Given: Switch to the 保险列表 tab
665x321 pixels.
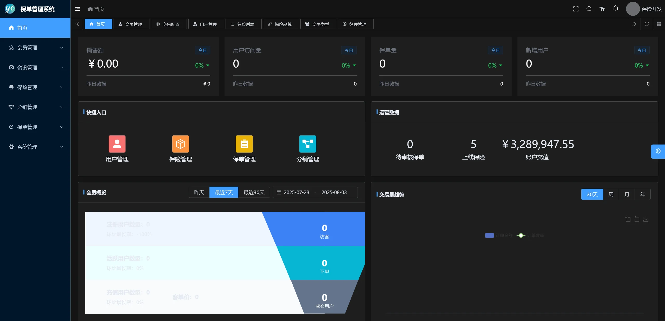Looking at the screenshot, I should click(243, 24).
